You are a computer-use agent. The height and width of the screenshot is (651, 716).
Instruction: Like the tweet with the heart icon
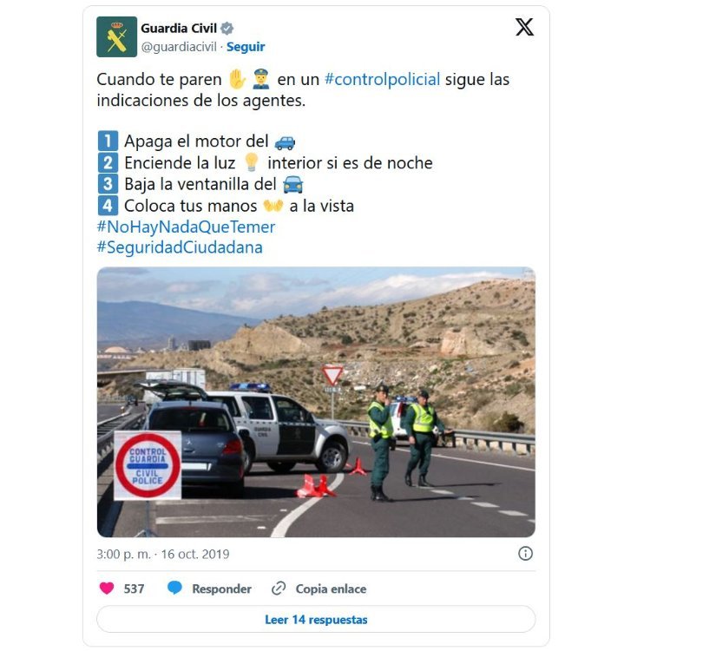point(107,588)
